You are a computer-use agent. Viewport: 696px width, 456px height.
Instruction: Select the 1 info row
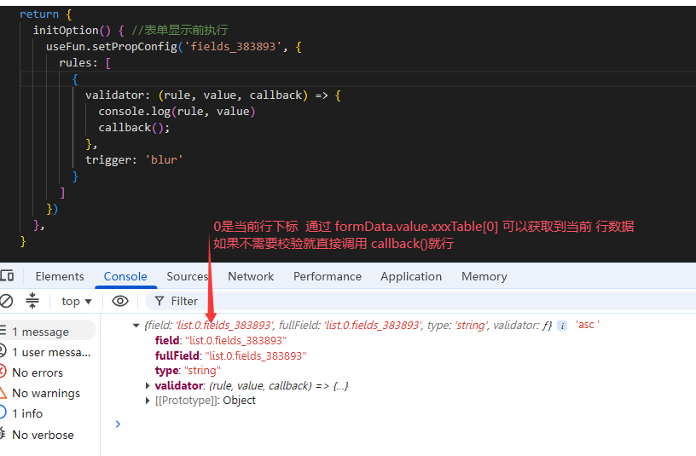pyautogui.click(x=48, y=413)
